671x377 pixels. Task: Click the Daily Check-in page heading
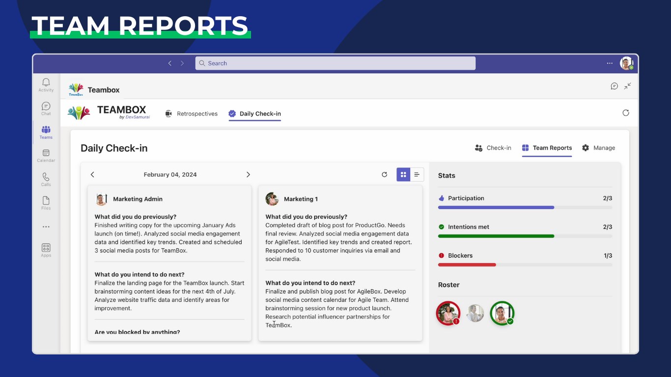pos(114,148)
